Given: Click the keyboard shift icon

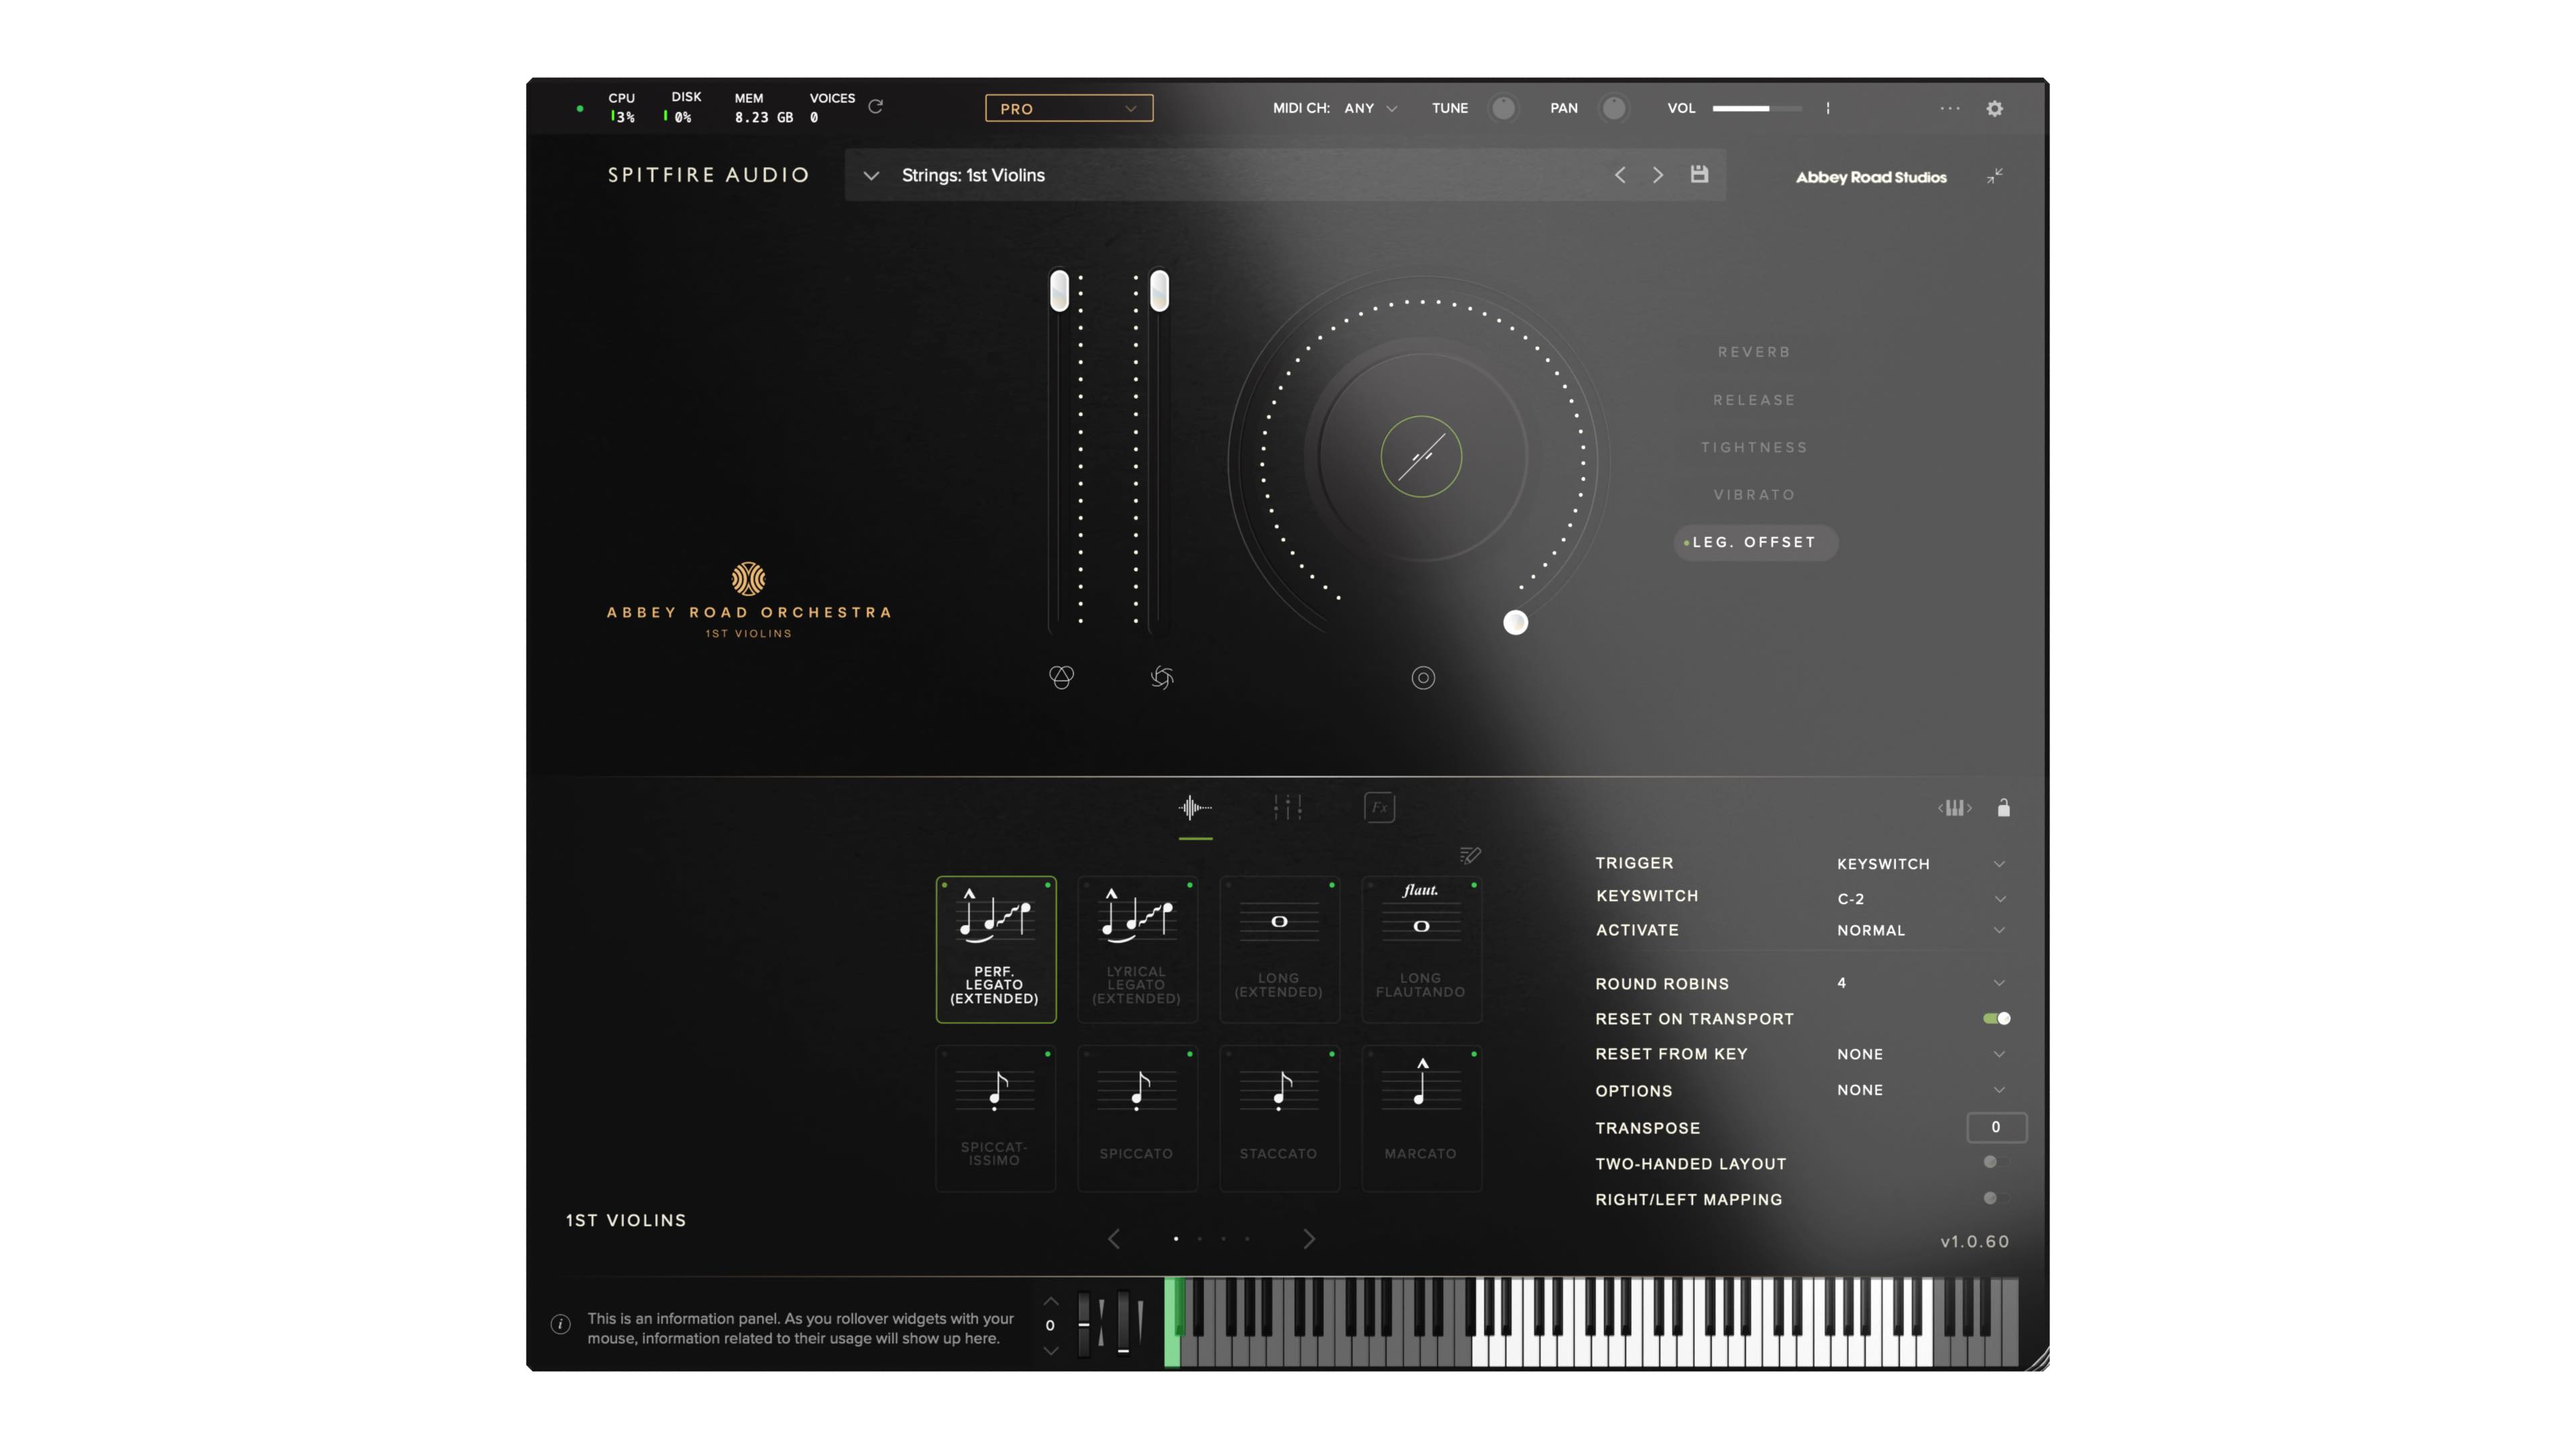Looking at the screenshot, I should pyautogui.click(x=1954, y=808).
